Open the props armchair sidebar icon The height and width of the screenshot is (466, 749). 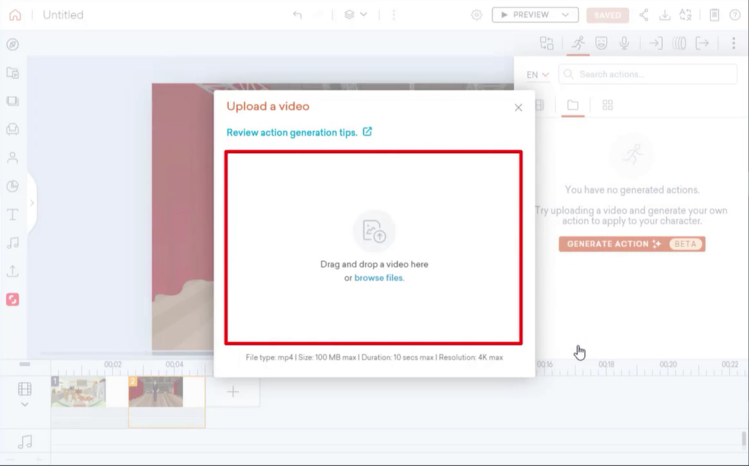coord(13,129)
